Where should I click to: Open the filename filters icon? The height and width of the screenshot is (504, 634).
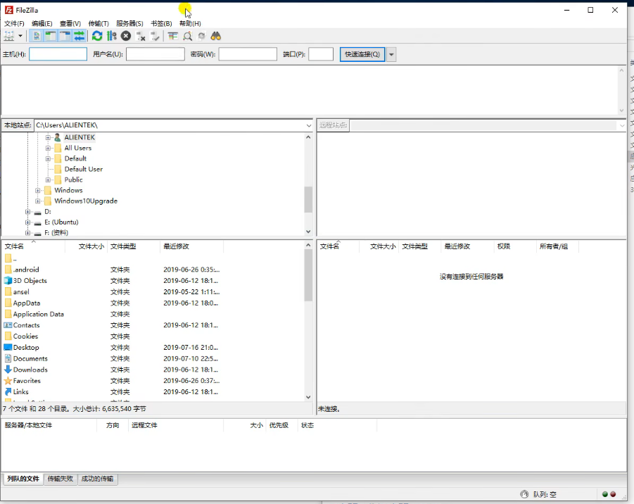172,36
